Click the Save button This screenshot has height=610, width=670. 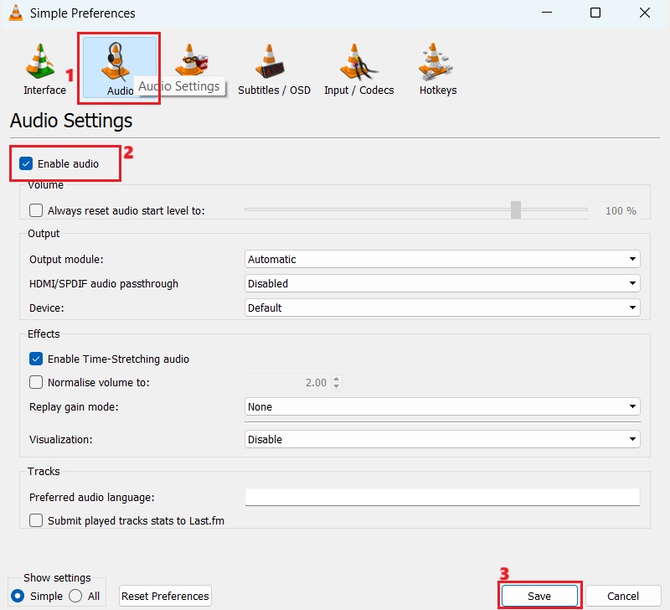[539, 596]
